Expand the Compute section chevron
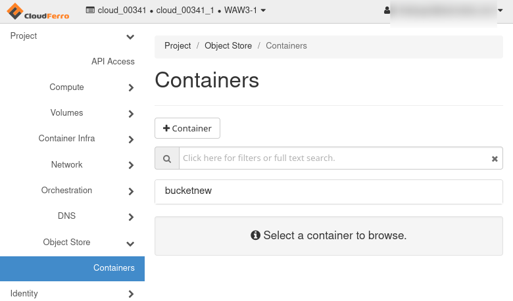The height and width of the screenshot is (301, 513). click(x=131, y=87)
